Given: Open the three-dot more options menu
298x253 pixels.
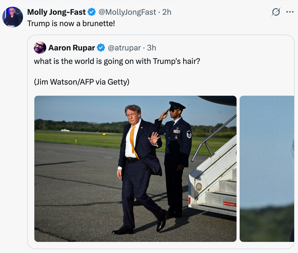Looking at the screenshot, I should point(290,12).
